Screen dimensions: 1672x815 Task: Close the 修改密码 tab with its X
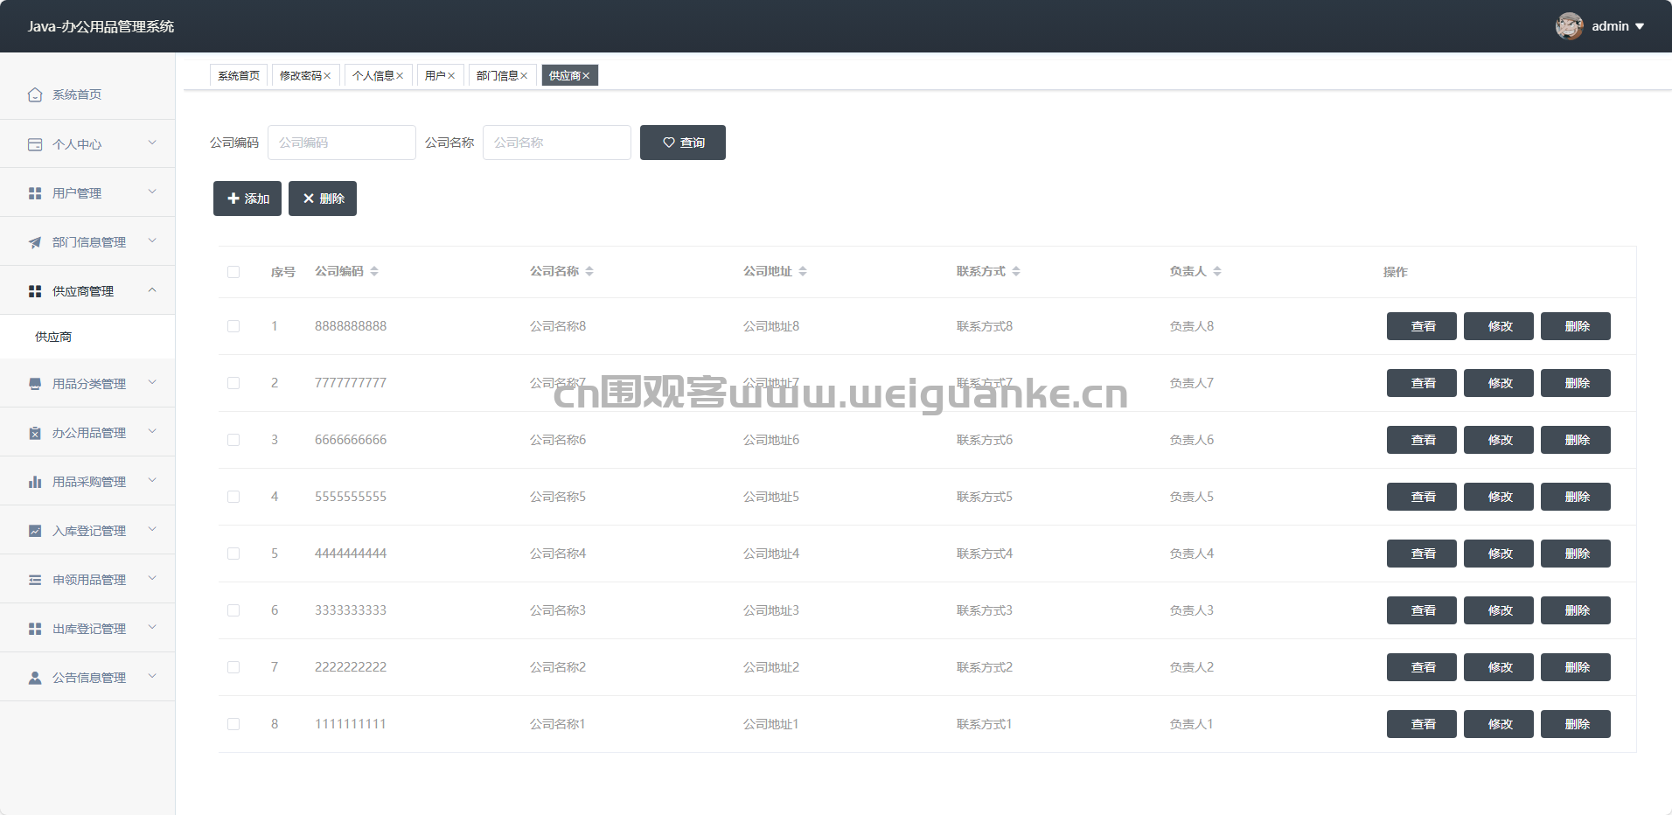[328, 76]
